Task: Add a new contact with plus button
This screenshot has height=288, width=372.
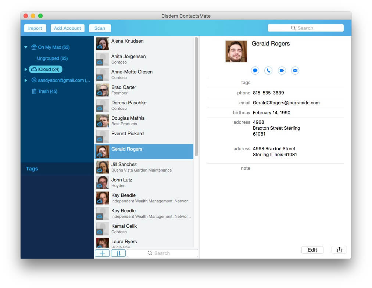Action: (102, 253)
